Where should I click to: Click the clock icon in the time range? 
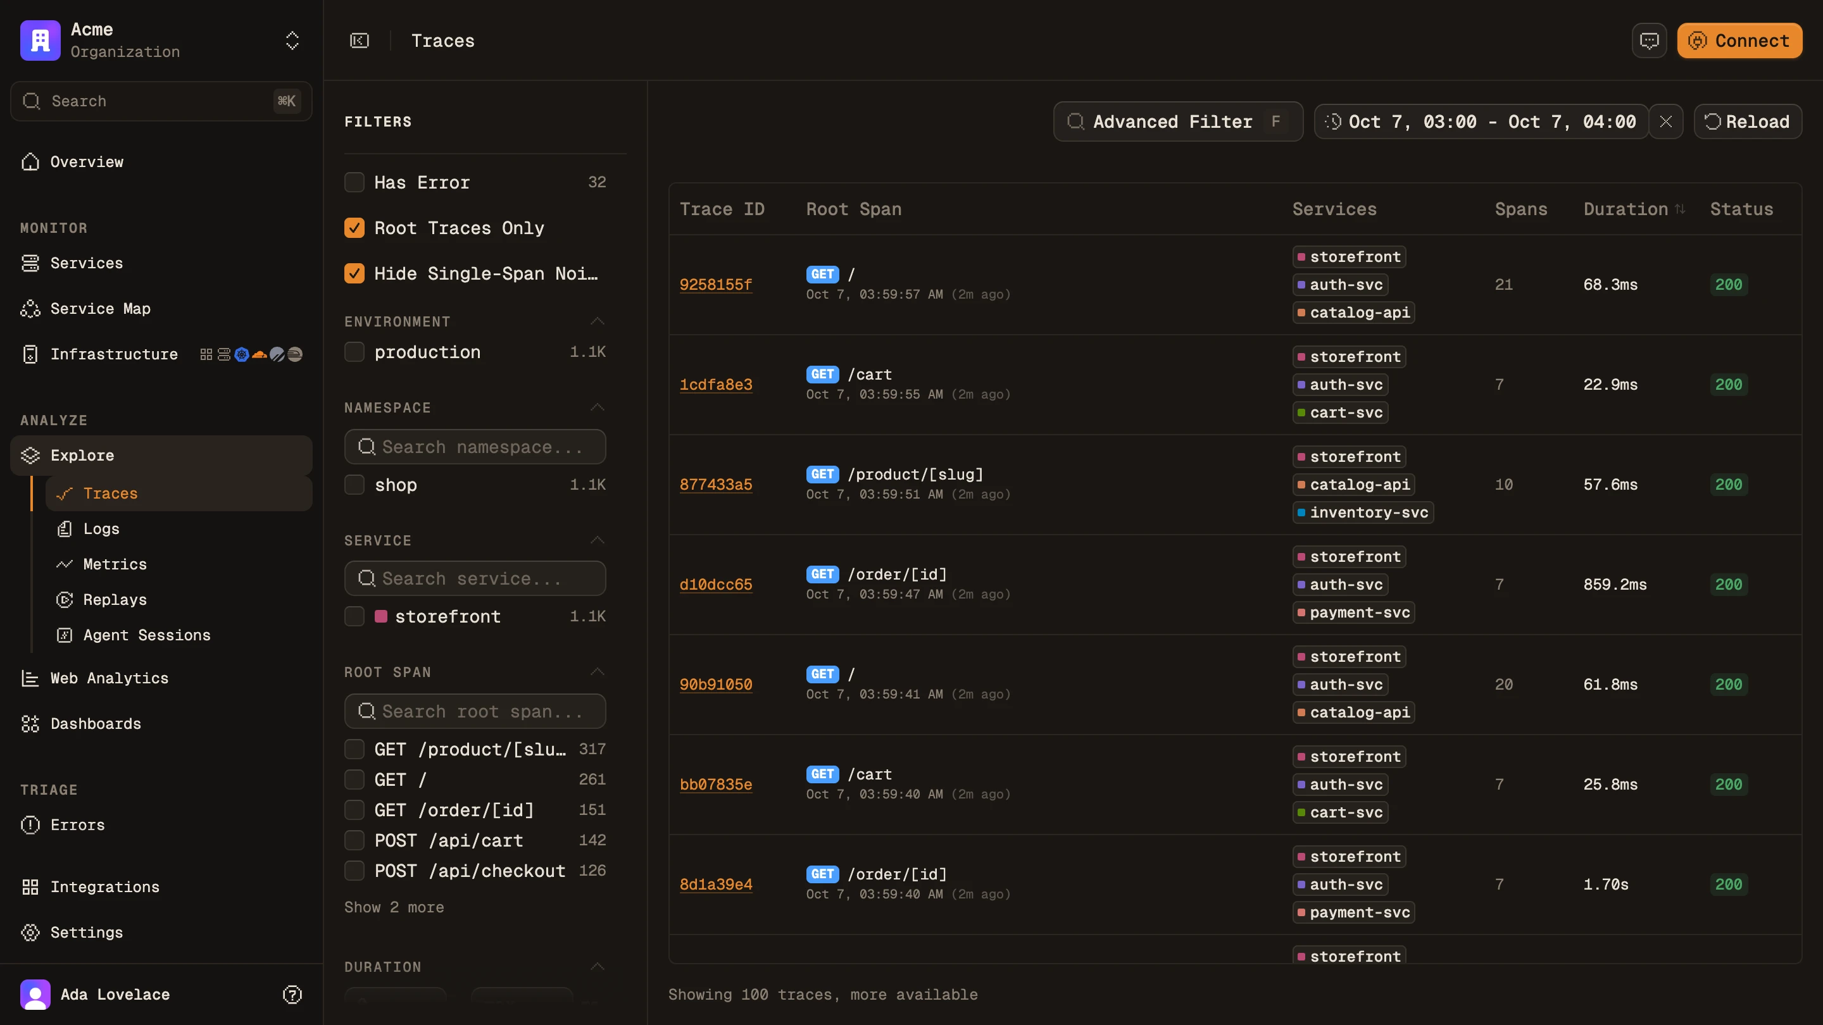tap(1333, 121)
